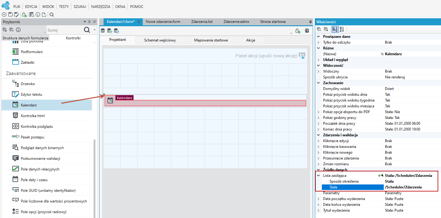
Task: Select Pasek postępu control in toolbox
Action: pos(47,137)
